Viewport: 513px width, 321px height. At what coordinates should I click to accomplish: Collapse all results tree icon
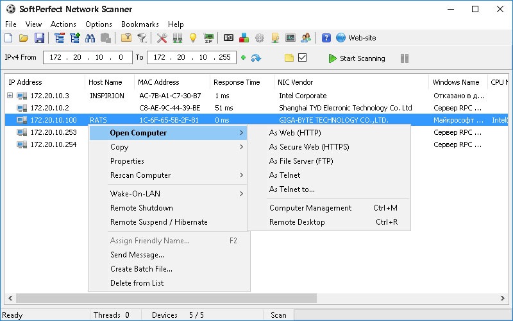(x=59, y=38)
